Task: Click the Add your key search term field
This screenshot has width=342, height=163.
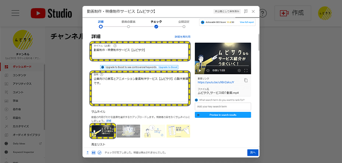Action: coord(223,107)
